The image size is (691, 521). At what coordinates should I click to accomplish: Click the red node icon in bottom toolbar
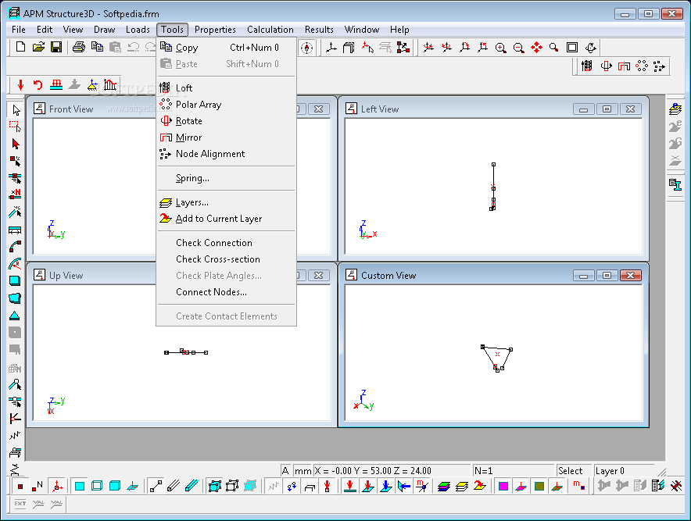[20, 486]
